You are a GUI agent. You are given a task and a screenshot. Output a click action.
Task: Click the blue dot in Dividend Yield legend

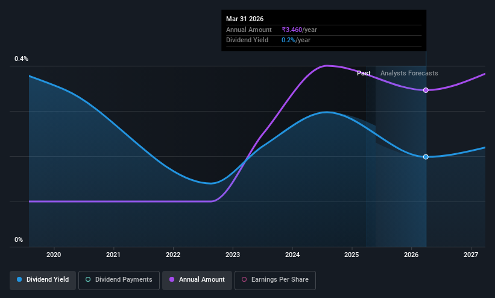pyautogui.click(x=19, y=280)
